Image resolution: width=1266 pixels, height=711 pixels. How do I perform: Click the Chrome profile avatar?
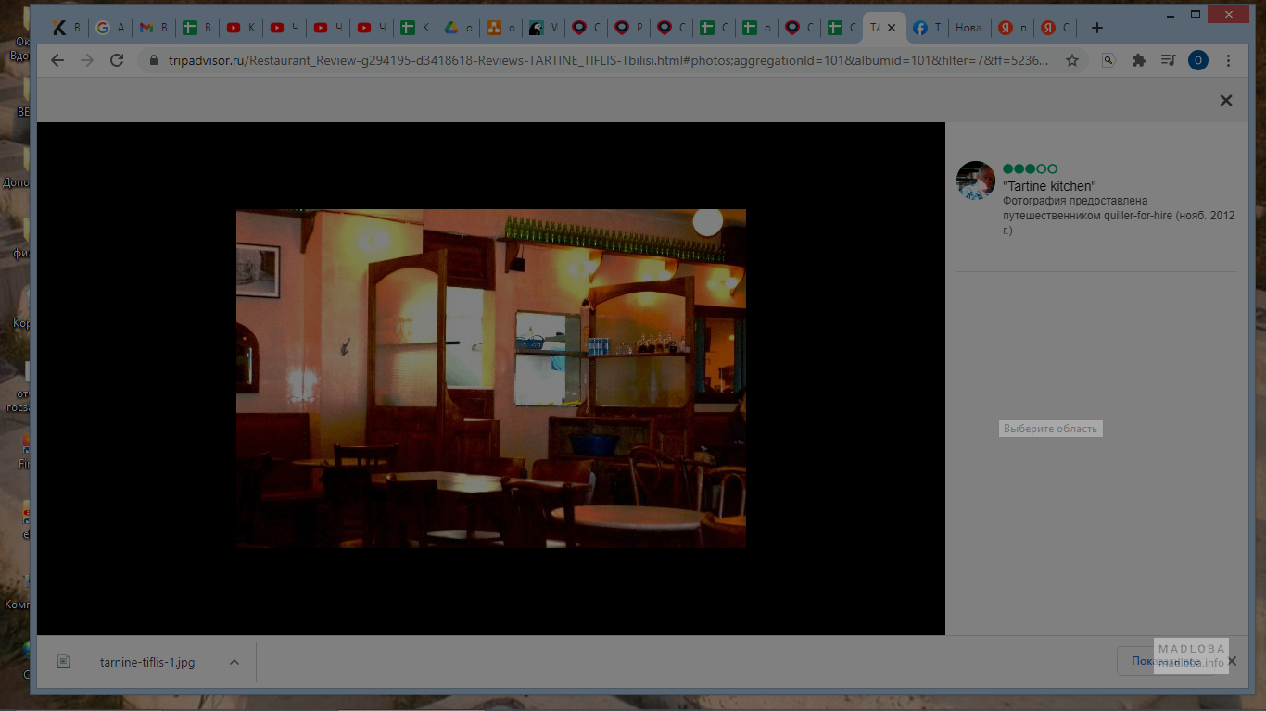[x=1198, y=60]
